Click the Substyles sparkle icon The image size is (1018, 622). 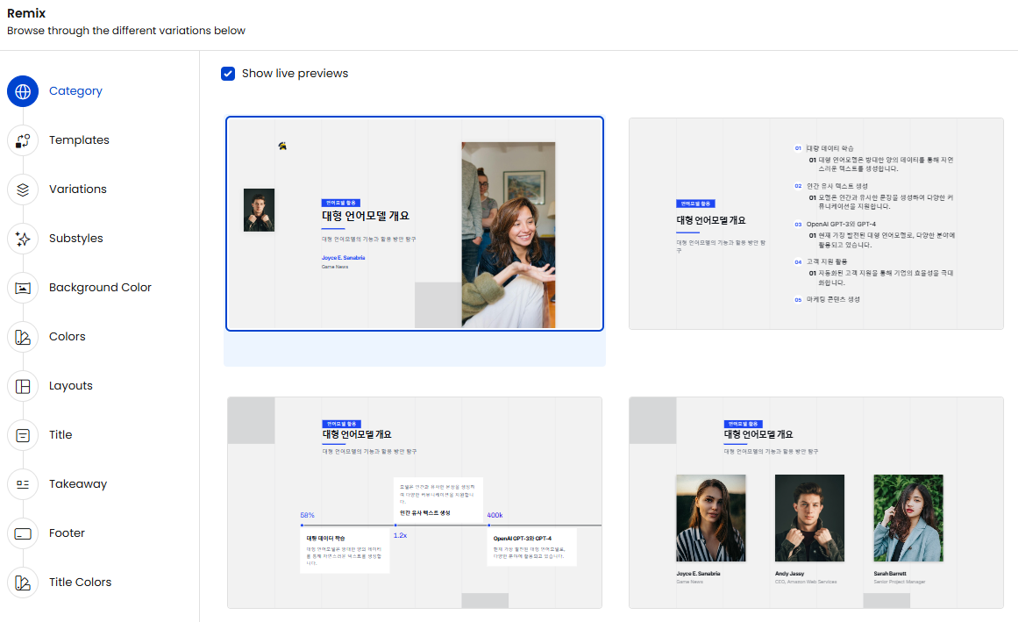coord(23,239)
